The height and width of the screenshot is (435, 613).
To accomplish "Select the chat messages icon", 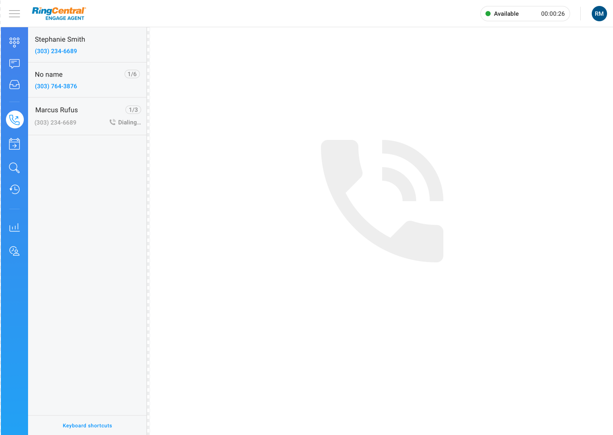I will [x=14, y=64].
